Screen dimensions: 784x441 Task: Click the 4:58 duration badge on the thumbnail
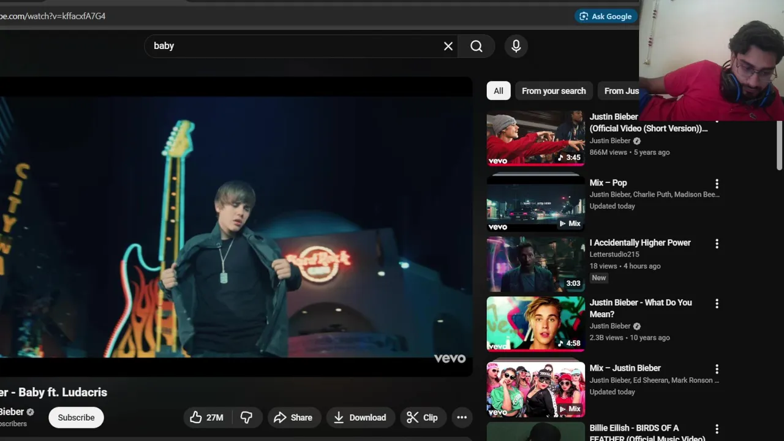pos(570,343)
